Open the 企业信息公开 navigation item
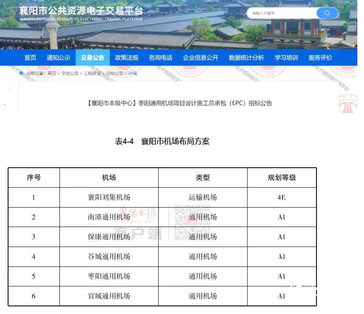Viewport: 364px width, 314px height. pyautogui.click(x=201, y=57)
